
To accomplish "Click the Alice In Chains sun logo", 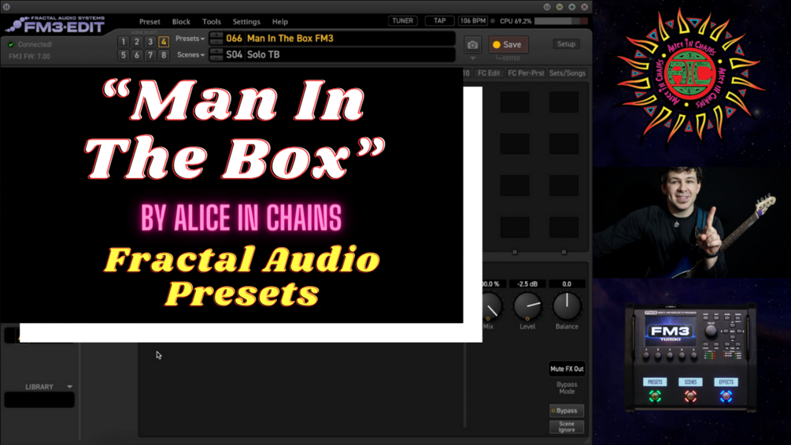I will [690, 75].
